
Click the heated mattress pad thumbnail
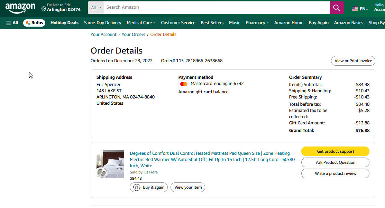pos(110,164)
